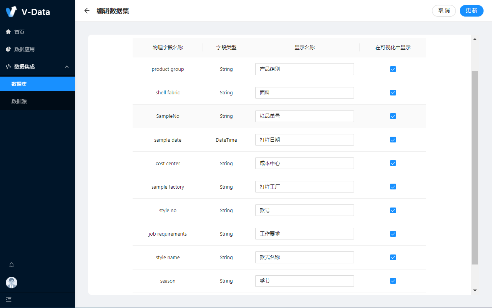The height and width of the screenshot is (308, 492).
Task: Collapse the sidebar using bottom menu icon
Action: coord(9,299)
